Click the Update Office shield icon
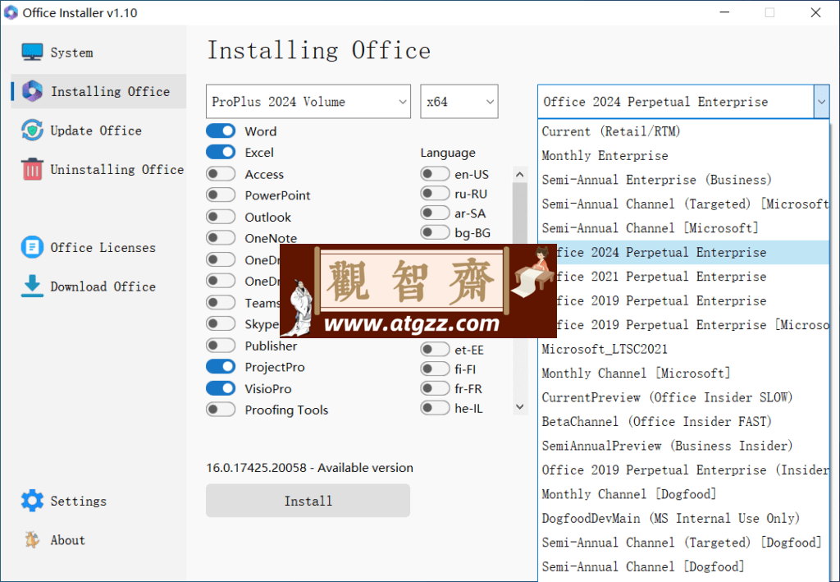The image size is (840, 582). pos(32,131)
